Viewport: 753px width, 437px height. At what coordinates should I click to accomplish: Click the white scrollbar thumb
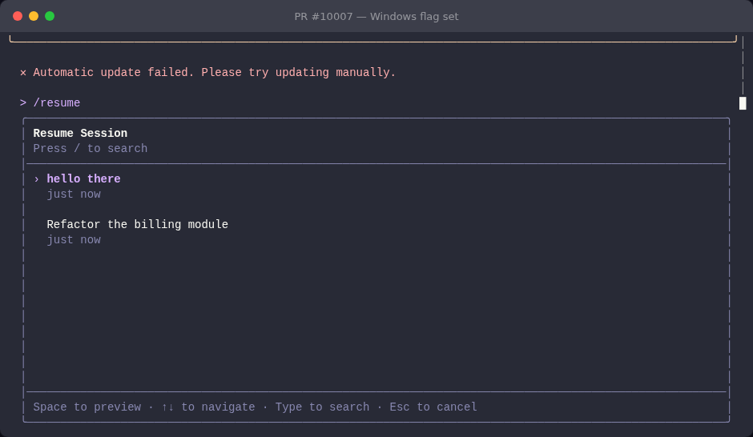tap(743, 103)
